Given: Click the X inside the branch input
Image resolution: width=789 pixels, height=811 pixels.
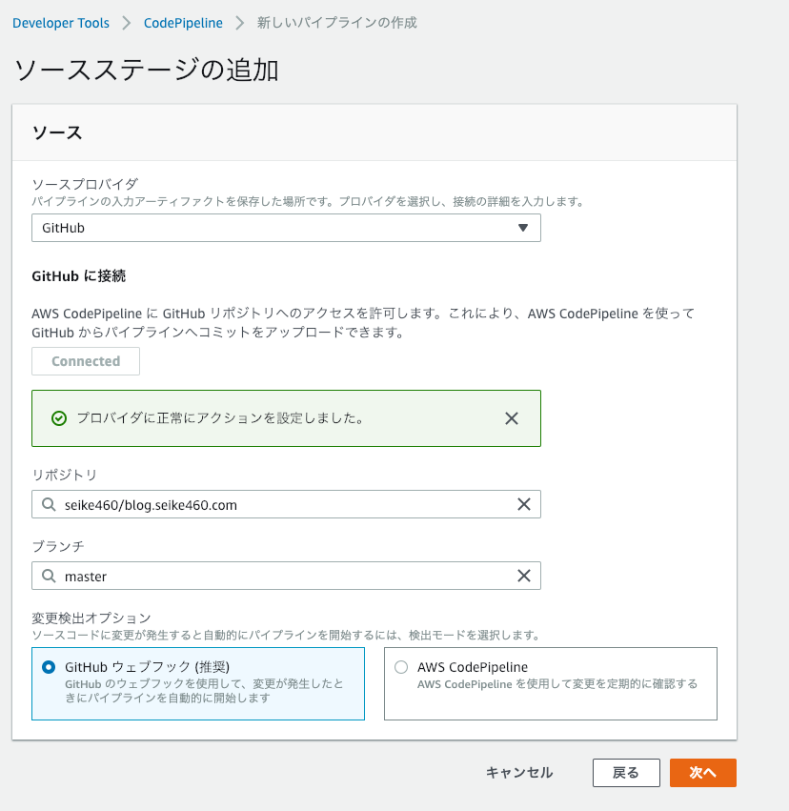Looking at the screenshot, I should (x=523, y=576).
